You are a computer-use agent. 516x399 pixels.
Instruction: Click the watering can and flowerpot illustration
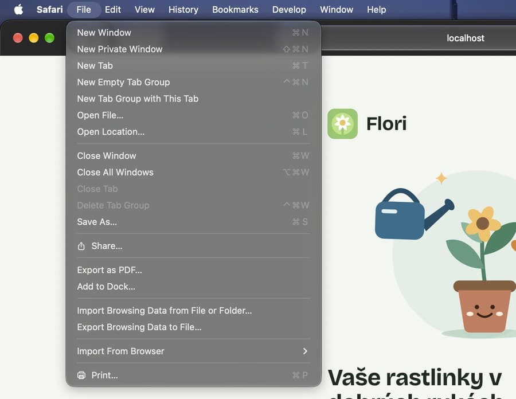445,255
